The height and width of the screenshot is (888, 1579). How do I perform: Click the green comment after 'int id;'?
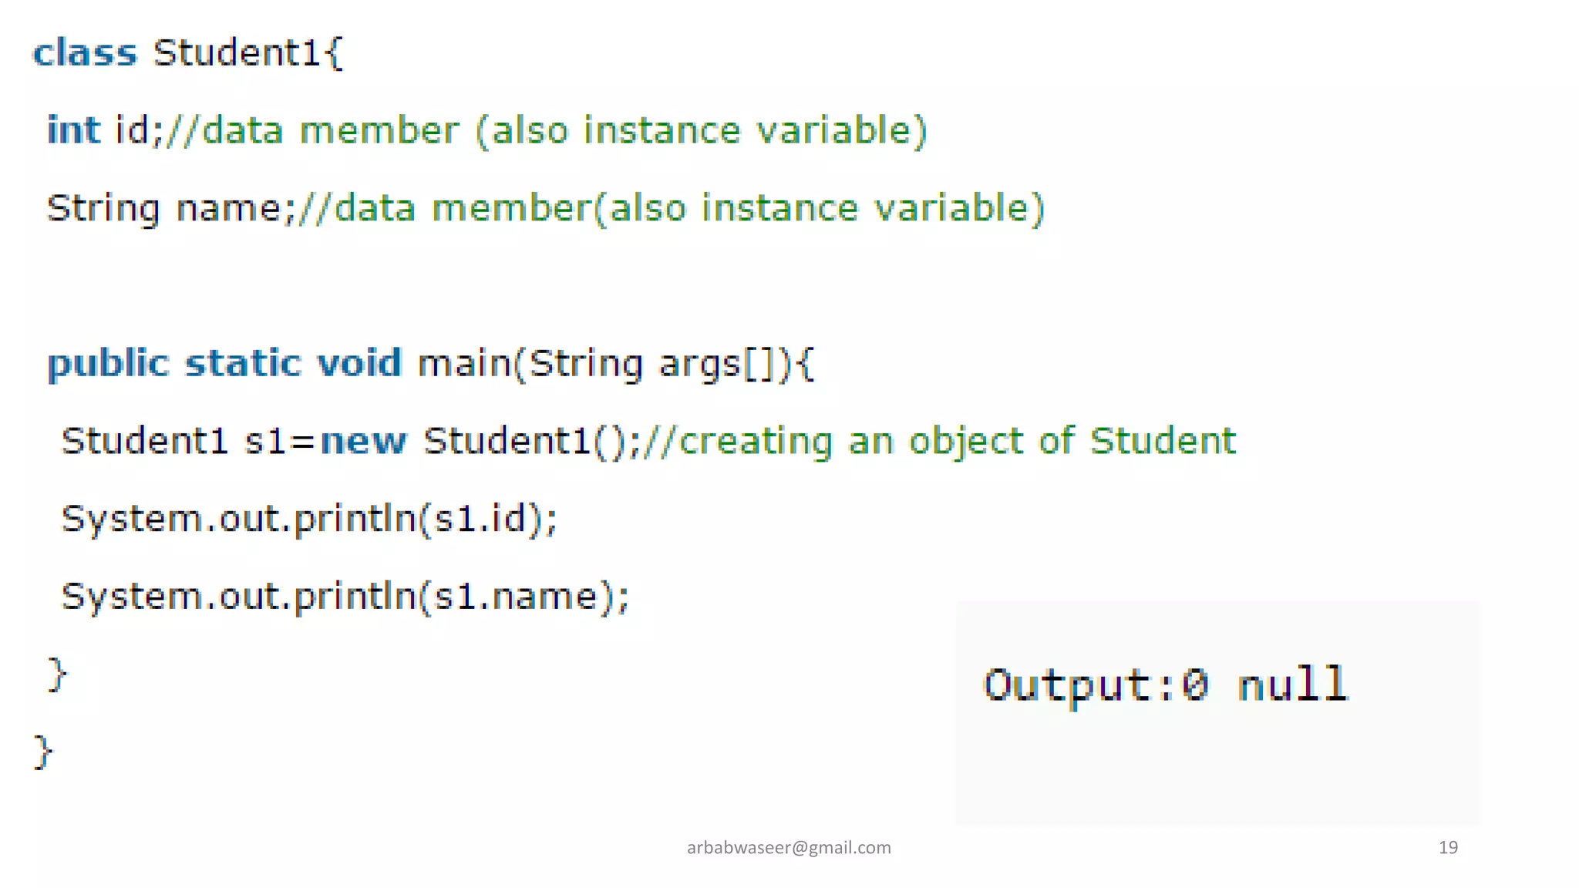[547, 131]
